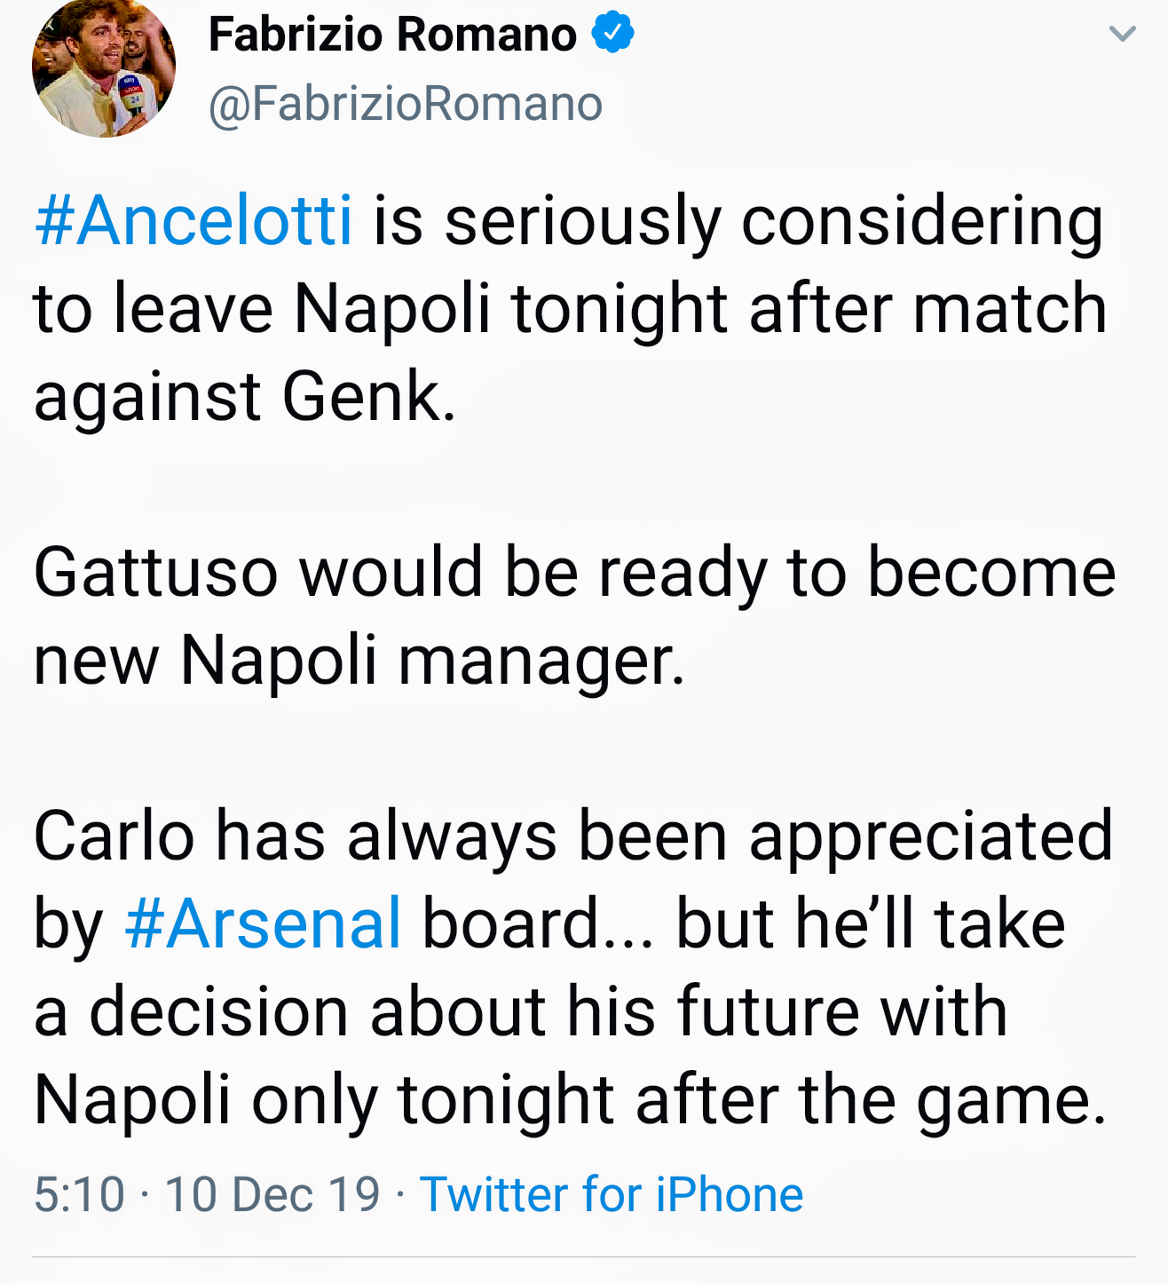
Task: Click the word considering in the first line
Action: click(x=922, y=222)
